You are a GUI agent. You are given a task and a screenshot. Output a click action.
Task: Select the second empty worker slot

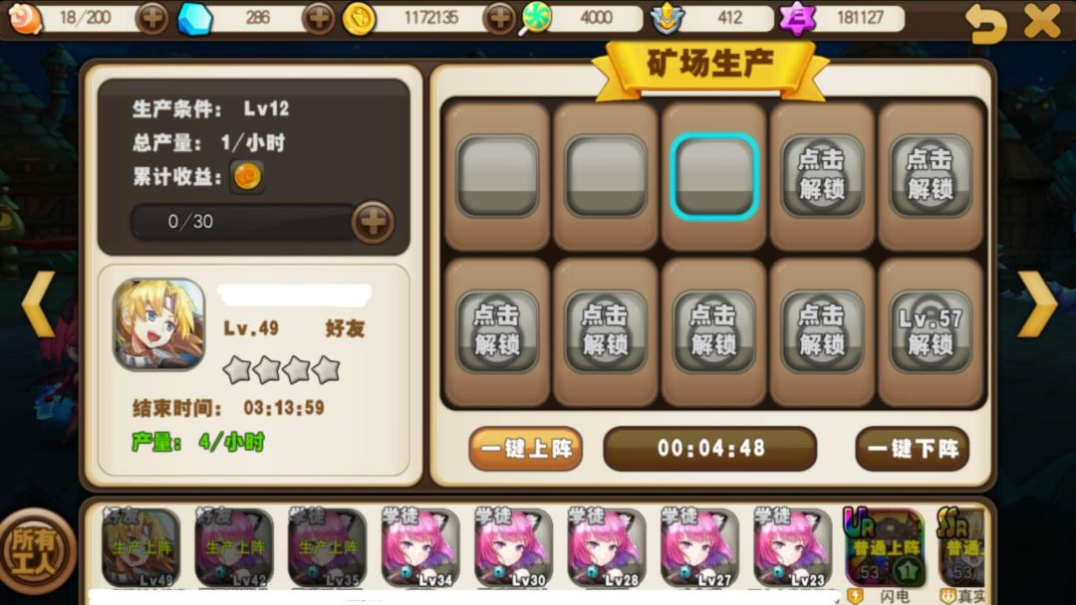[x=606, y=177]
